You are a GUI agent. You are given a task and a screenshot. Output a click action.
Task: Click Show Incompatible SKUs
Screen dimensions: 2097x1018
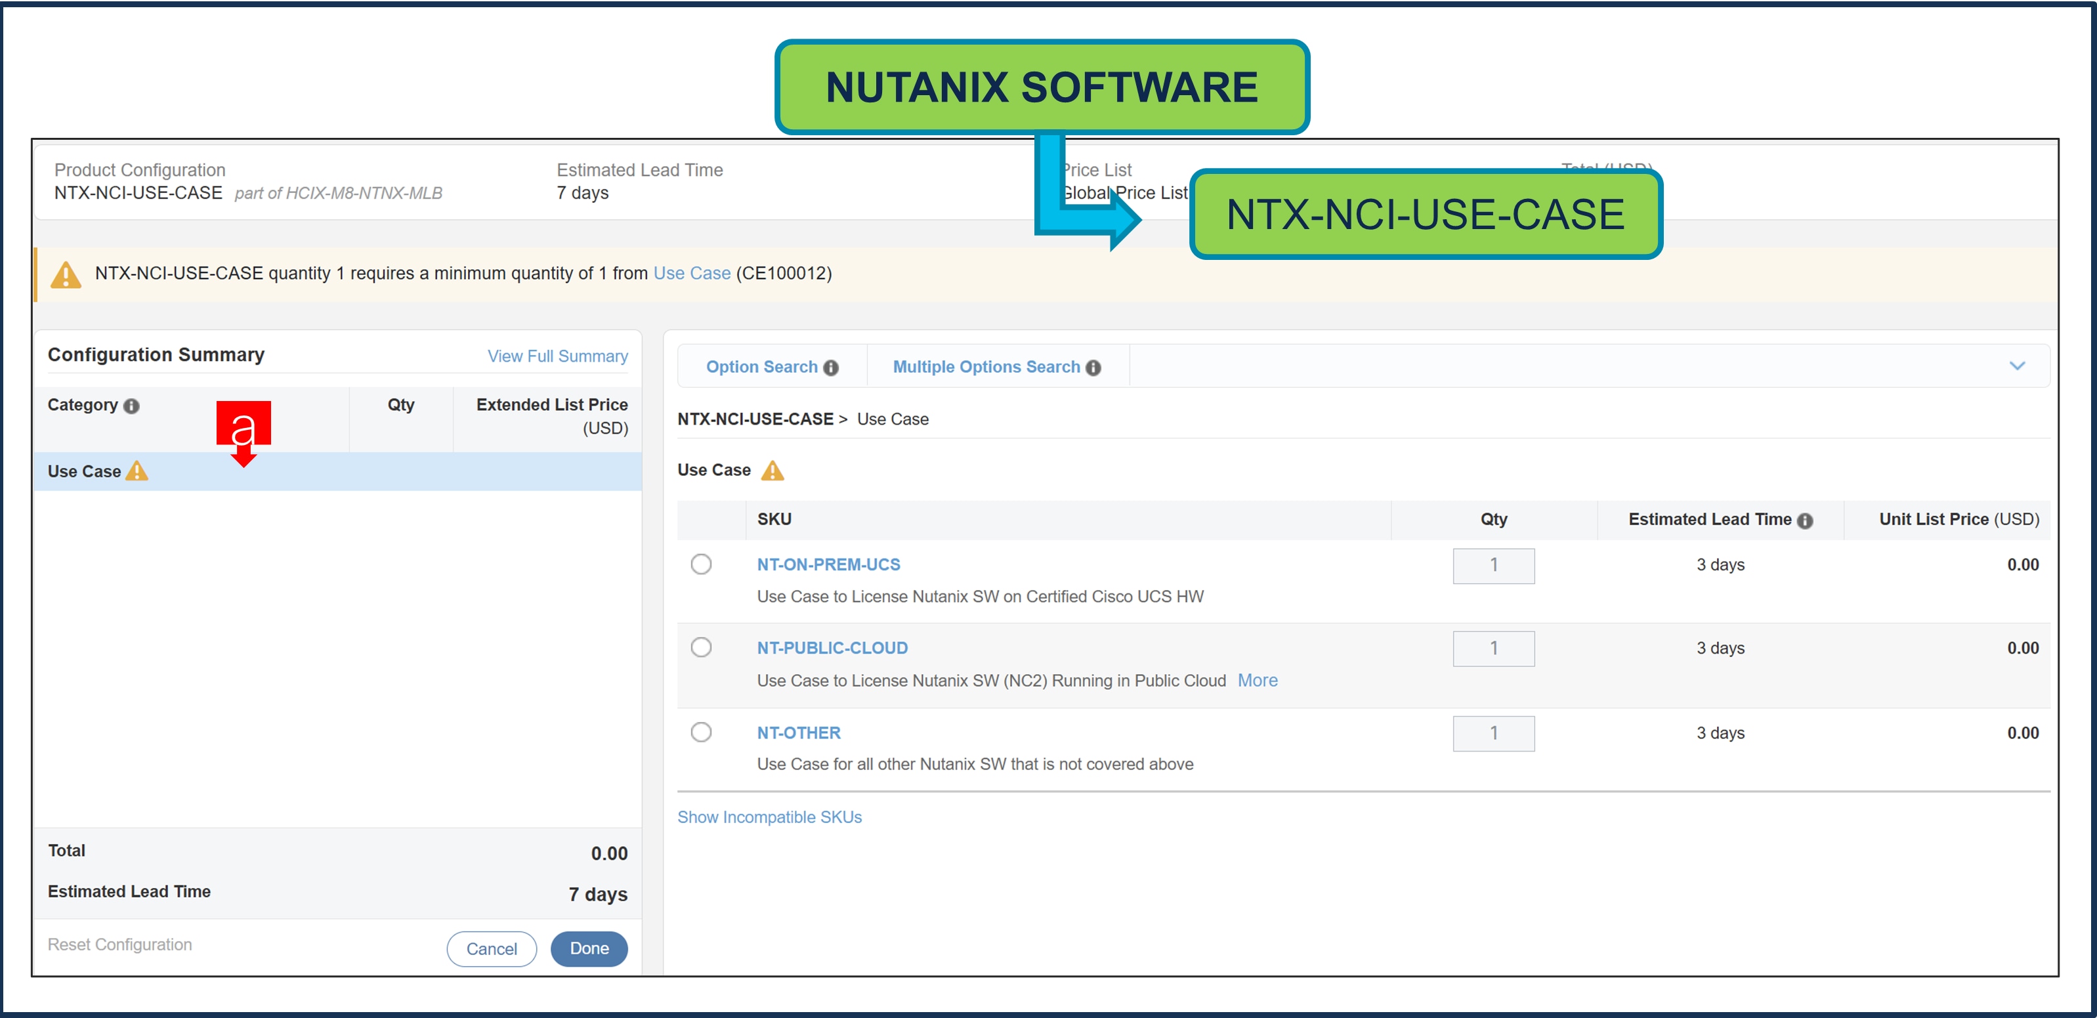pos(769,817)
